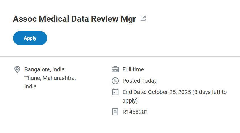240x133 pixels.
Task: Click the "Posted Today" text
Action: 139,81
